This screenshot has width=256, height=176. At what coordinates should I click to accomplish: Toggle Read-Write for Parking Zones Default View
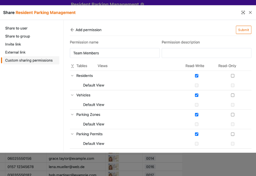[197, 124]
